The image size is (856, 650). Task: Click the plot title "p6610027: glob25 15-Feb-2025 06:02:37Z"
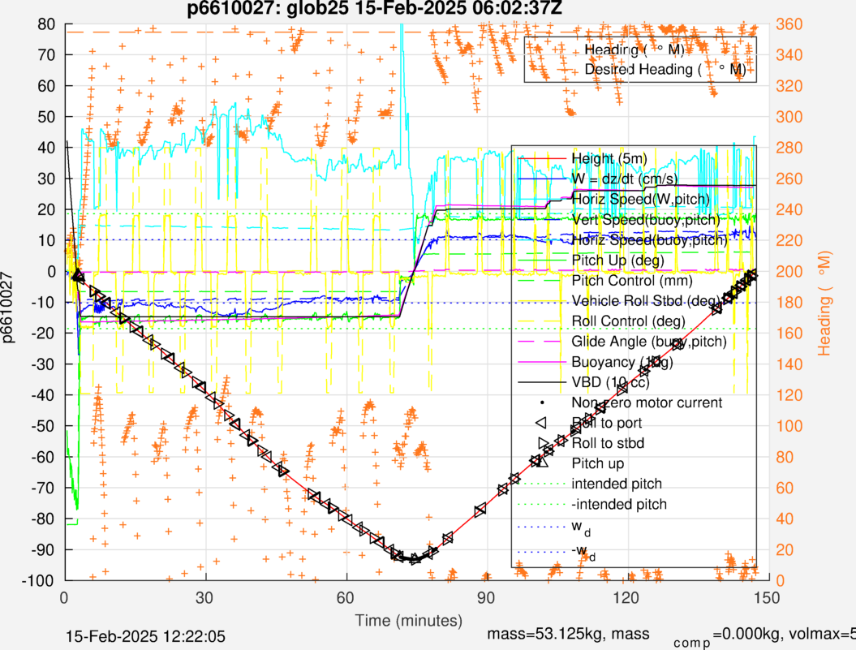click(x=375, y=9)
